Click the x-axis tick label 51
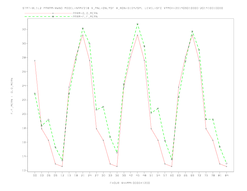The image size is (247, 191). coord(151,175)
